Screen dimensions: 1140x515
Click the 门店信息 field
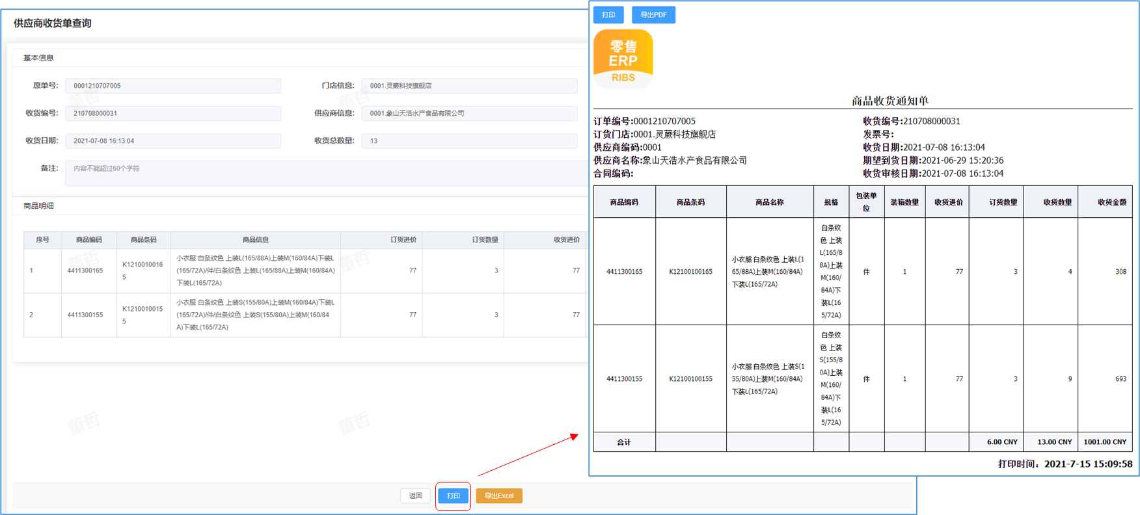(x=469, y=86)
